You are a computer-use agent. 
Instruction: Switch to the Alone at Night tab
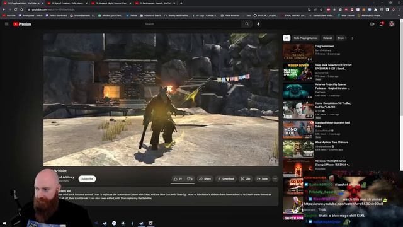tap(111, 3)
